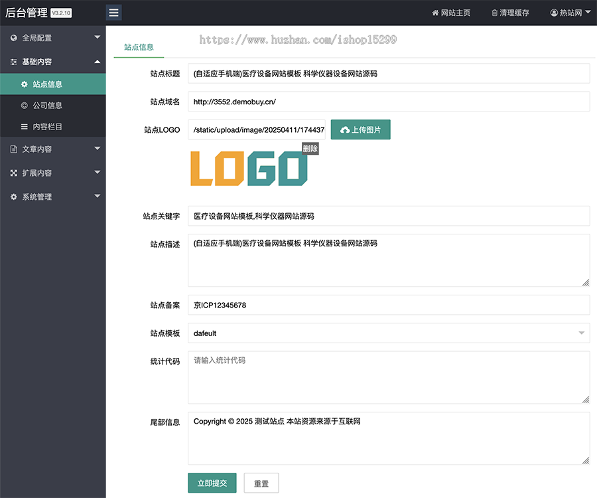Click the 上传图片 button
Image resolution: width=597 pixels, height=498 pixels.
361,129
